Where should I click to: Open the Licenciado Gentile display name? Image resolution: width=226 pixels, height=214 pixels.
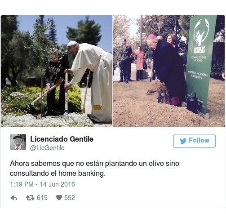click(x=62, y=139)
